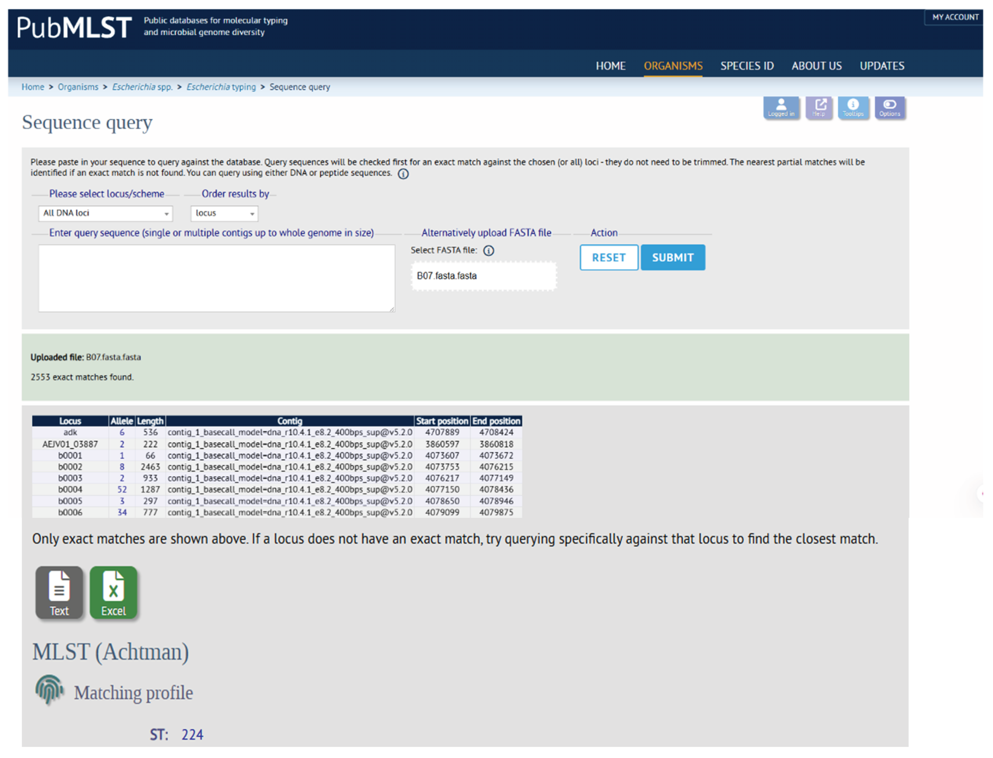Open the ORGANISMS tab
The height and width of the screenshot is (758, 993).
click(x=673, y=66)
